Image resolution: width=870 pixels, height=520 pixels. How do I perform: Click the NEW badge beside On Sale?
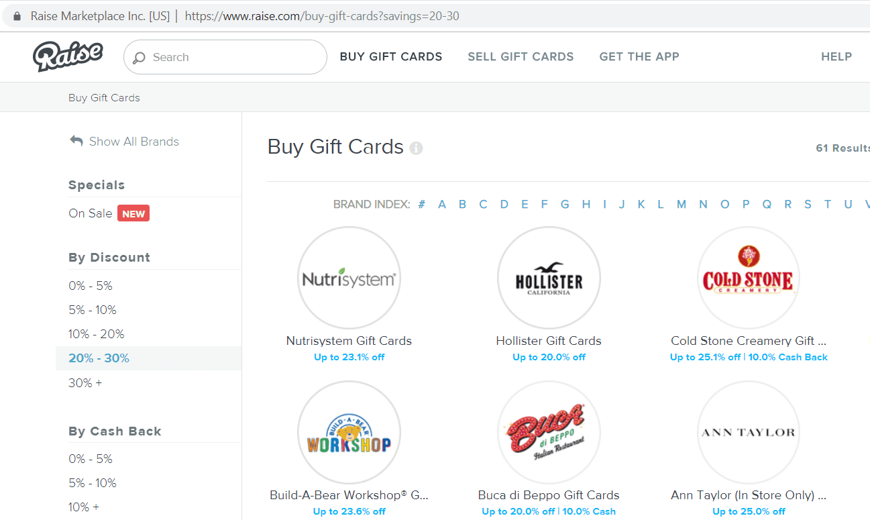[133, 213]
